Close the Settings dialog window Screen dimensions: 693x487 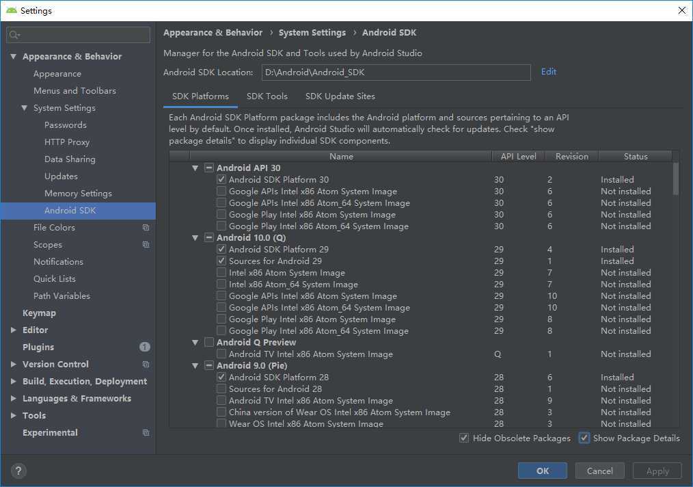(682, 10)
